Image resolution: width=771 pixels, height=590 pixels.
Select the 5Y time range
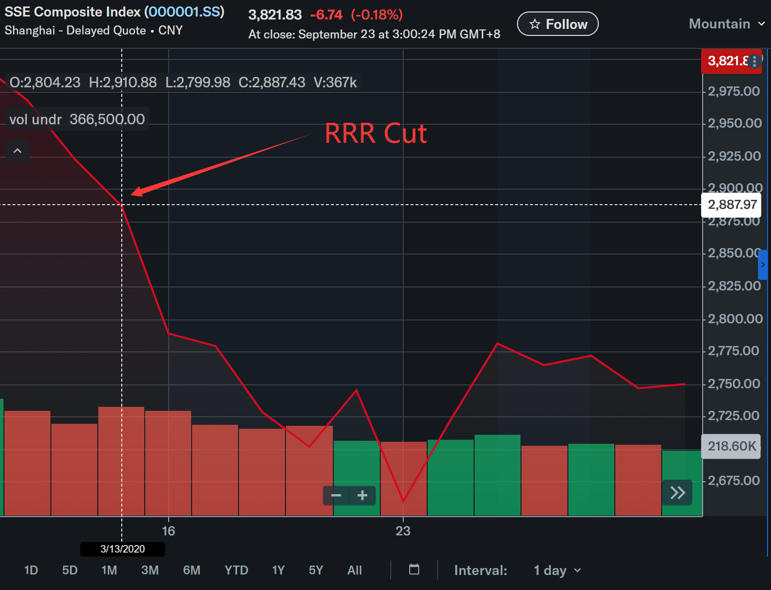[316, 570]
